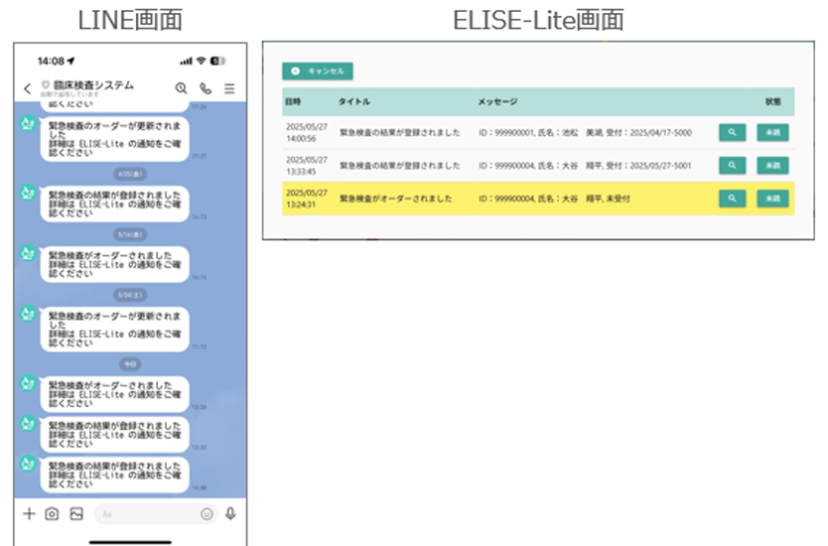The width and height of the screenshot is (828, 546).
Task: Toggle 未読 status for the 13:33:45 row
Action: 772,165
